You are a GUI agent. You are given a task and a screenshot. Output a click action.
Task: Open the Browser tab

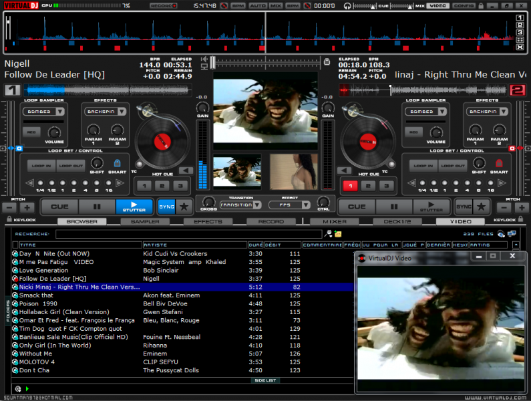pos(82,221)
